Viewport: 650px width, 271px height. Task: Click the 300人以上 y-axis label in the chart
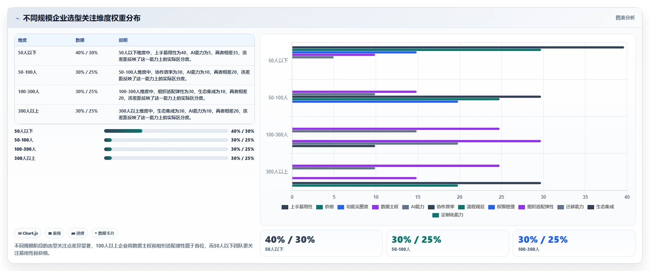[277, 172]
